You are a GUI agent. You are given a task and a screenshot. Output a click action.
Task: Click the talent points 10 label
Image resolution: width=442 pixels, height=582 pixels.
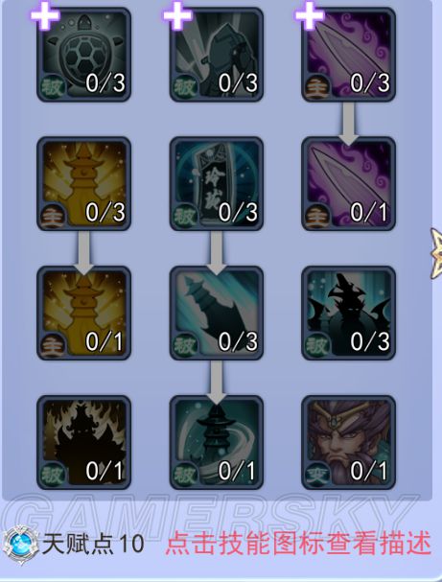click(x=93, y=545)
